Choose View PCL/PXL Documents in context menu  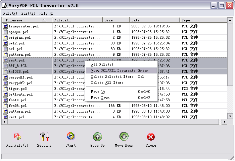(121, 70)
